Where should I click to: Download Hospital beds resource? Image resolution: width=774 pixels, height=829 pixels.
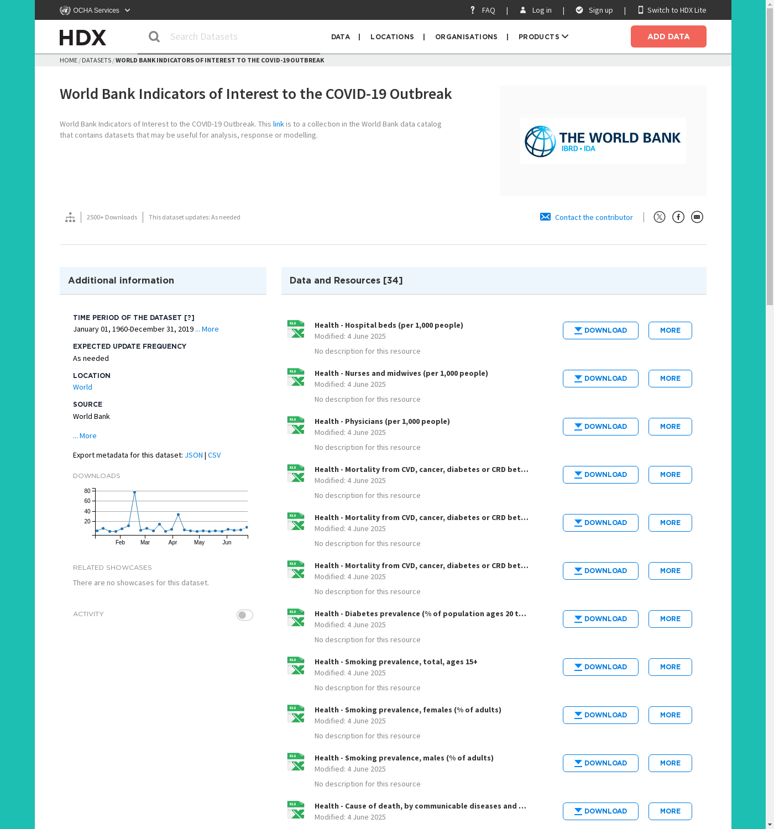click(600, 330)
